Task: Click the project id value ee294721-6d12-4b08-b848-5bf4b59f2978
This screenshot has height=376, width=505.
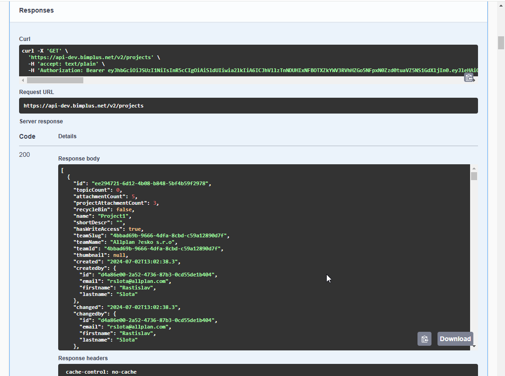Action: click(150, 183)
